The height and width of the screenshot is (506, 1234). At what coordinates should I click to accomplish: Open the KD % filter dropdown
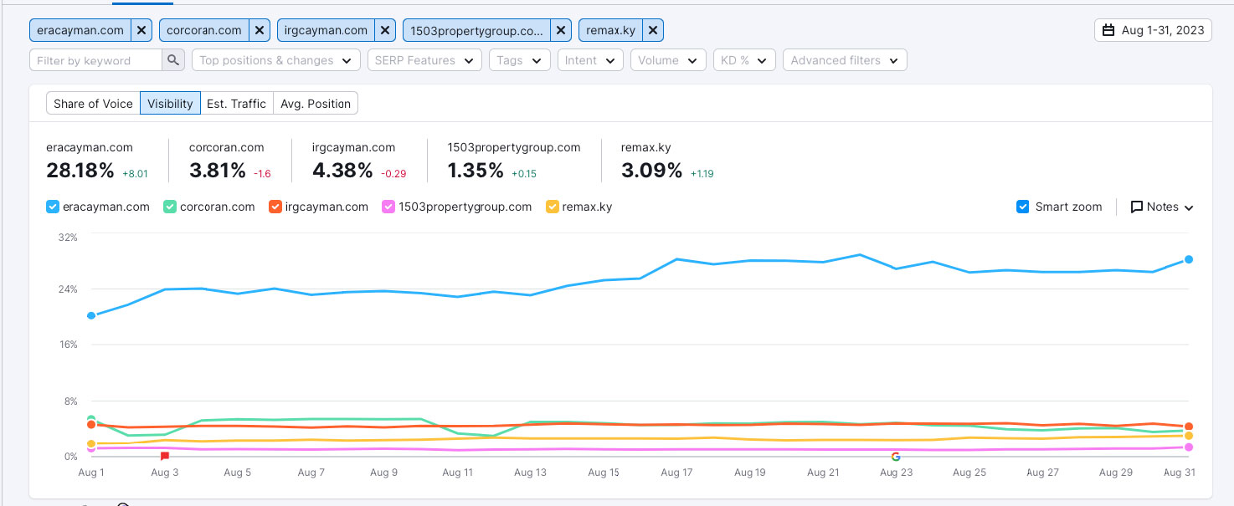(x=743, y=60)
